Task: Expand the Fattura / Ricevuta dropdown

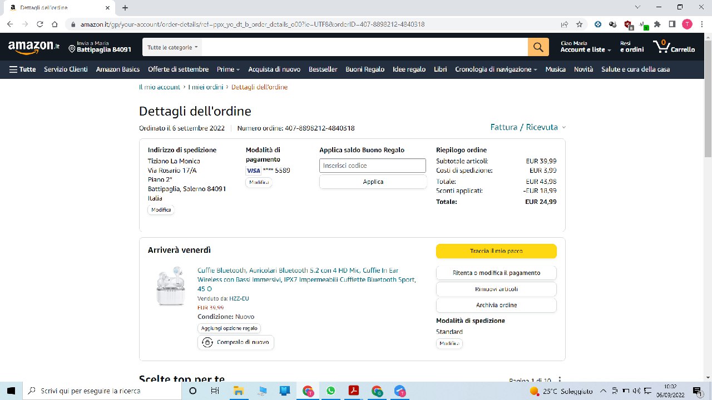Action: 527,127
